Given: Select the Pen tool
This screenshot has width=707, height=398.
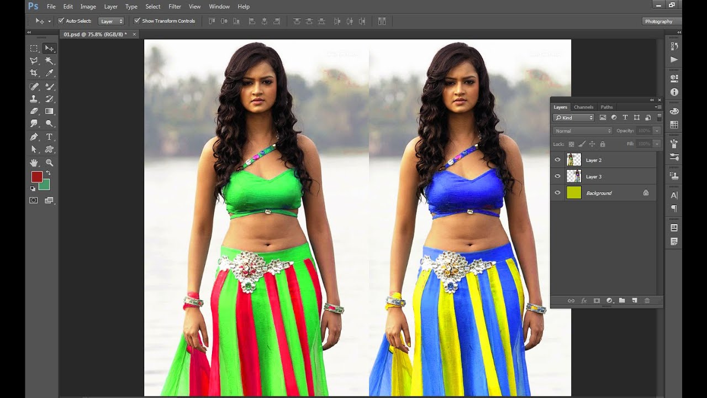Looking at the screenshot, I should pyautogui.click(x=34, y=137).
